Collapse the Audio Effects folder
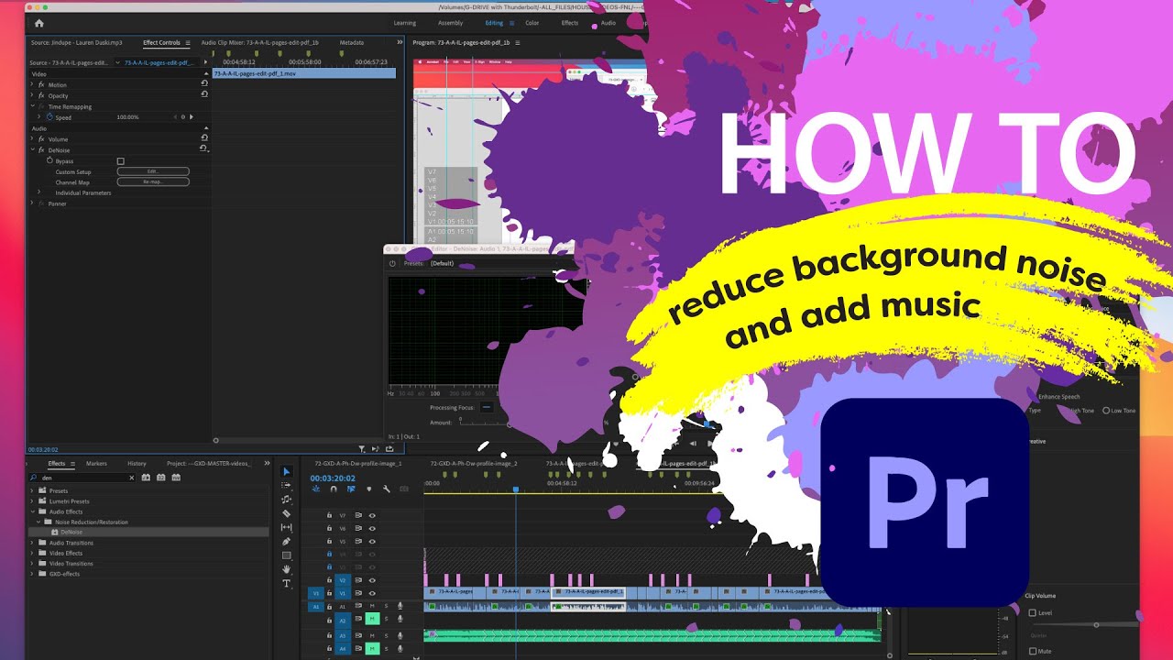The width and height of the screenshot is (1173, 660). click(x=33, y=511)
